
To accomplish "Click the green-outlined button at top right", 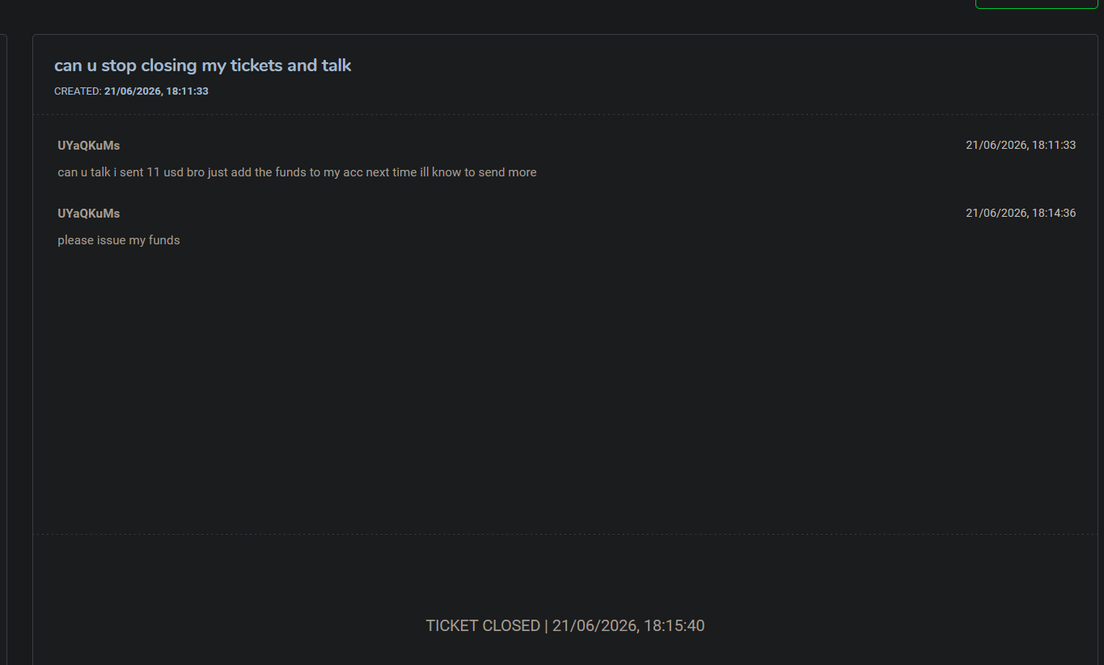I will [1036, 4].
